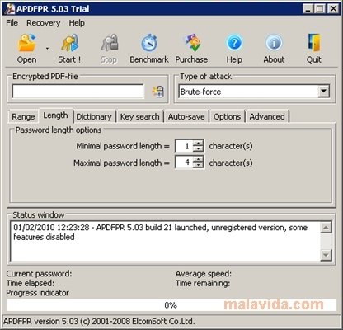The height and width of the screenshot is (330, 343).
Task: Click the Maximal password length value field
Action: click(184, 163)
